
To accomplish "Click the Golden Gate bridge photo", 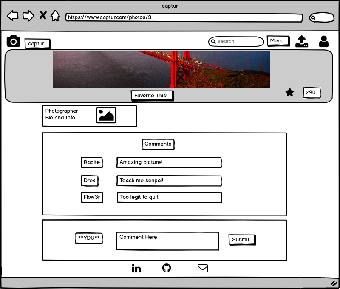I will [x=161, y=69].
